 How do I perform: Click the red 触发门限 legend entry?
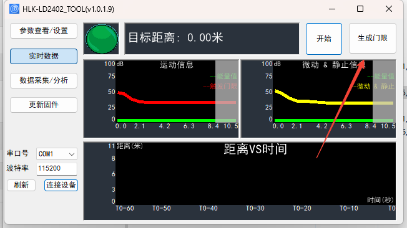(220, 86)
